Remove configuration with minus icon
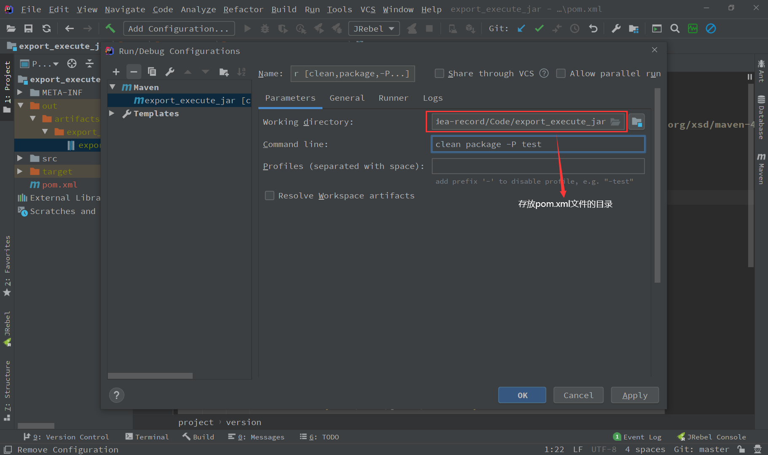This screenshot has height=455, width=768. point(134,72)
